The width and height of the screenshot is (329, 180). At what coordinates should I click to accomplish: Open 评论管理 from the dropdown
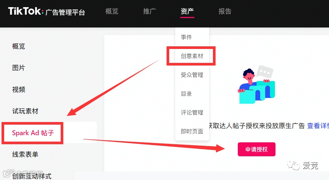coord(192,113)
